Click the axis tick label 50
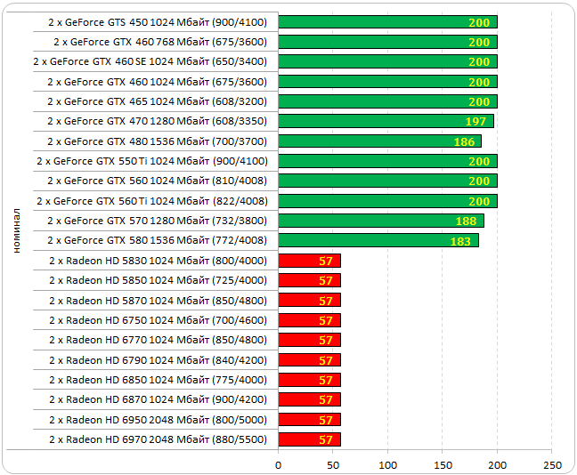Image resolution: width=577 pixels, height=475 pixels. [333, 465]
